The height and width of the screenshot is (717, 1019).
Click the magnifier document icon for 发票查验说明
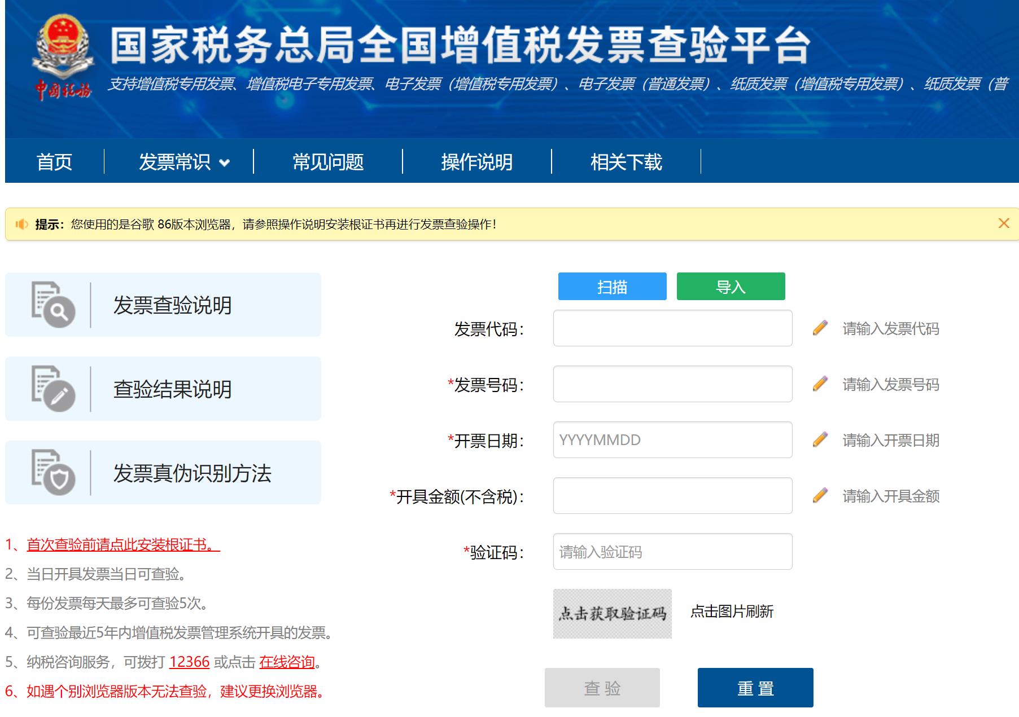point(53,305)
